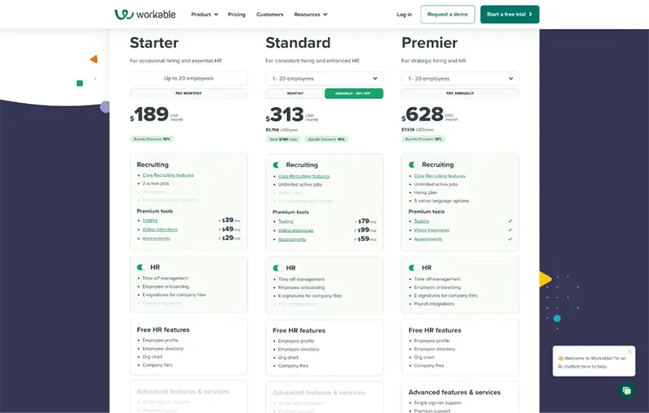Select Monthly billing for Standard plan
The height and width of the screenshot is (413, 649).
tap(295, 93)
